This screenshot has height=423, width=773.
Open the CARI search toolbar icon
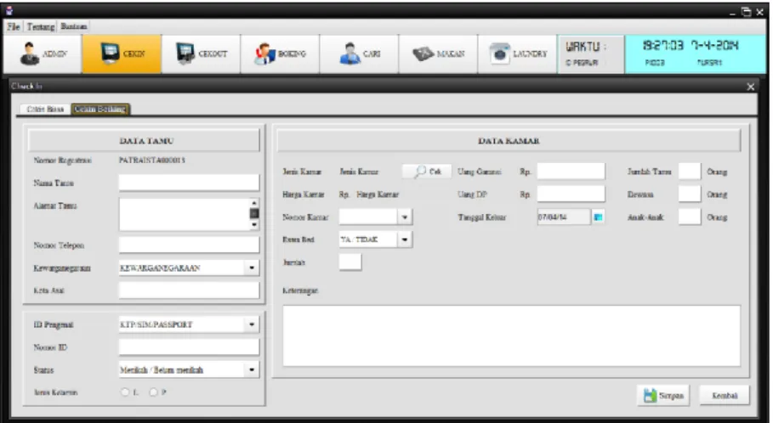360,54
